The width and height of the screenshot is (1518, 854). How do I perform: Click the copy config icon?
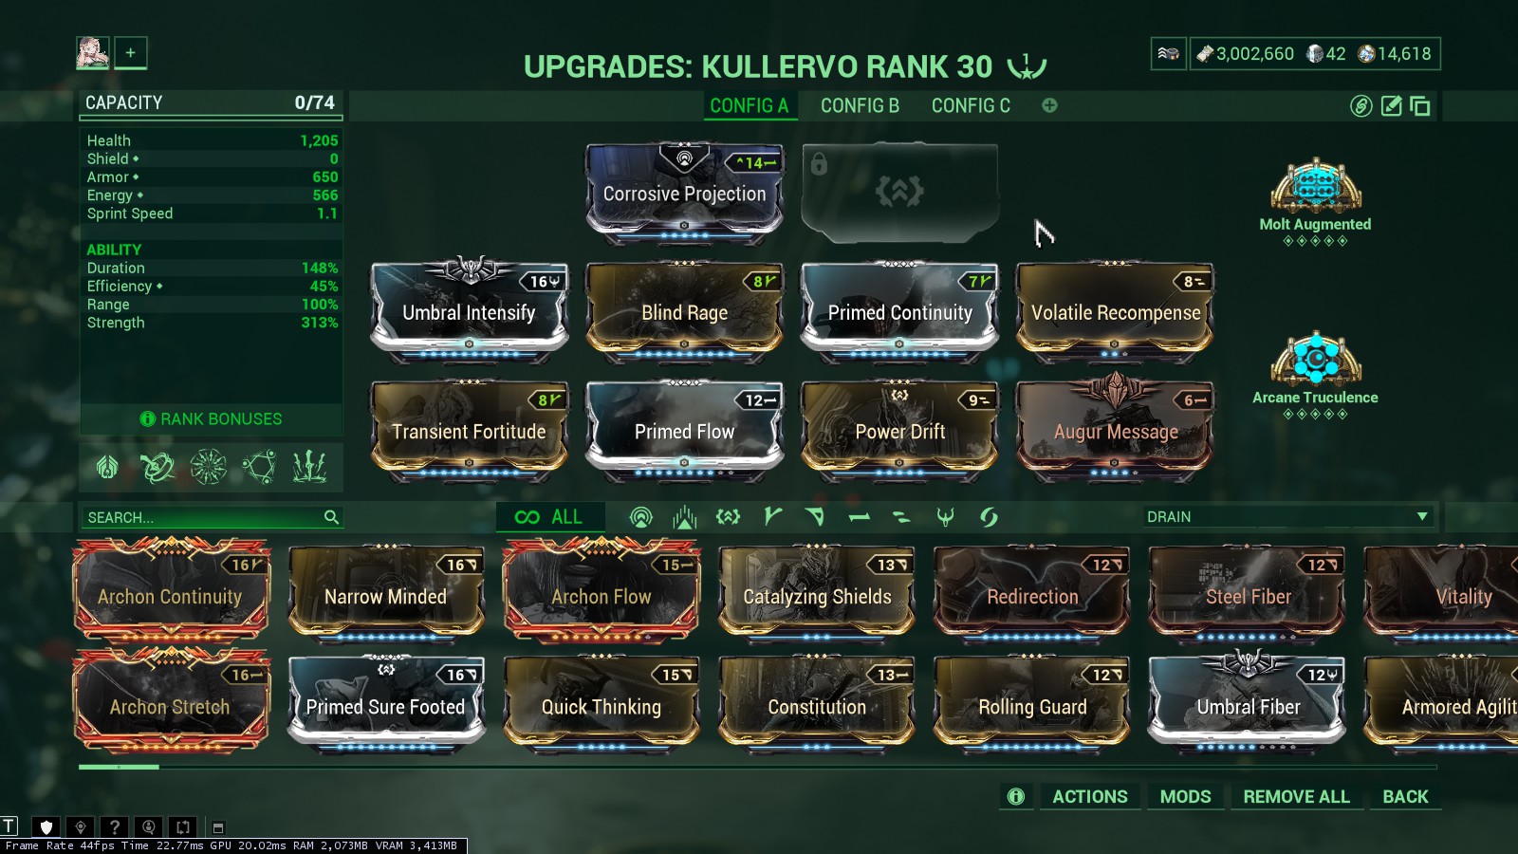(1420, 106)
